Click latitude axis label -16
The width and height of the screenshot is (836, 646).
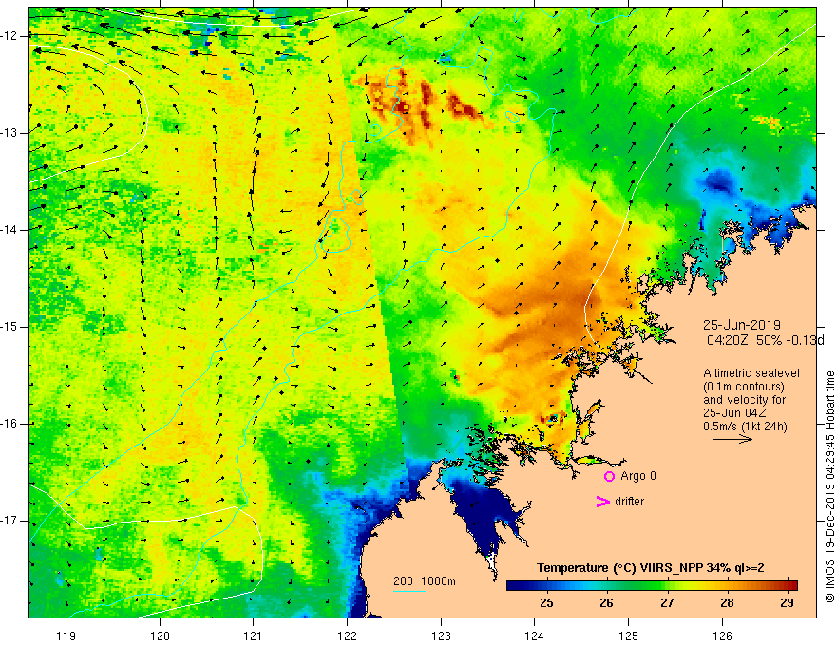point(9,425)
